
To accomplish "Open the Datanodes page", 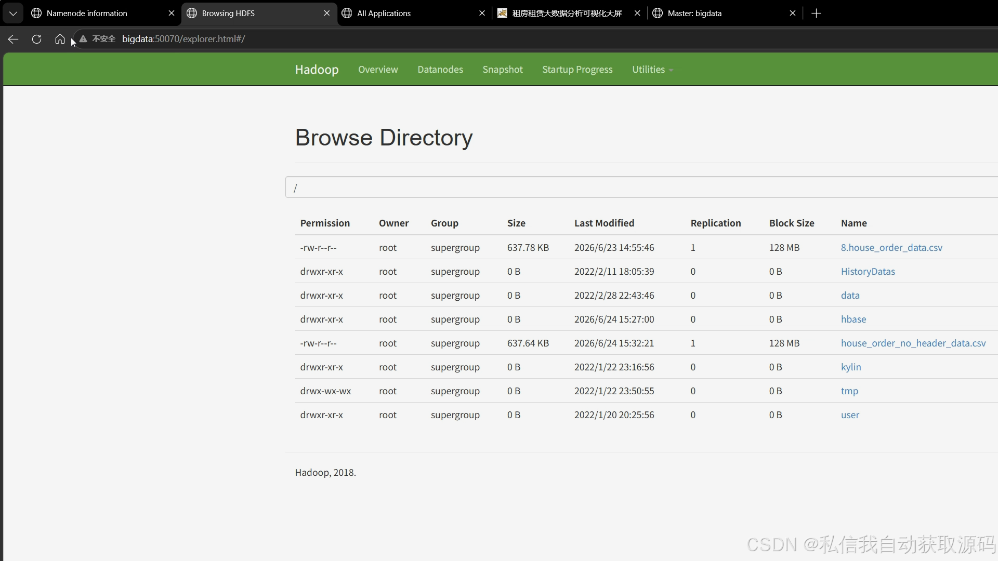I will [x=440, y=70].
